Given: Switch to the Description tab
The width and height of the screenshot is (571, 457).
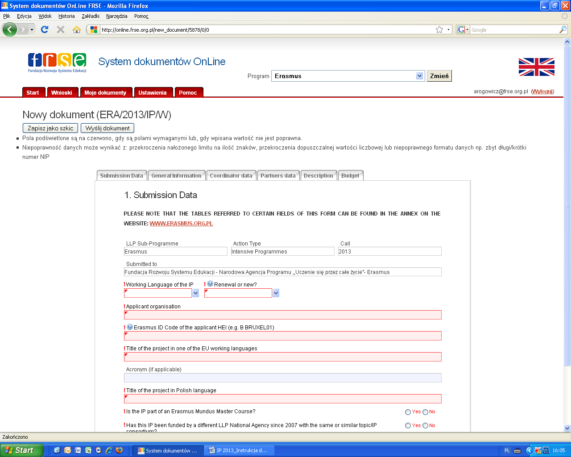Looking at the screenshot, I should (x=319, y=175).
